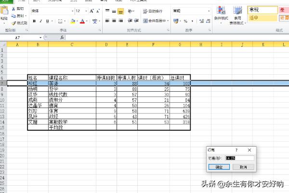
Task: Click the Copy icon
Action: click(13, 16)
